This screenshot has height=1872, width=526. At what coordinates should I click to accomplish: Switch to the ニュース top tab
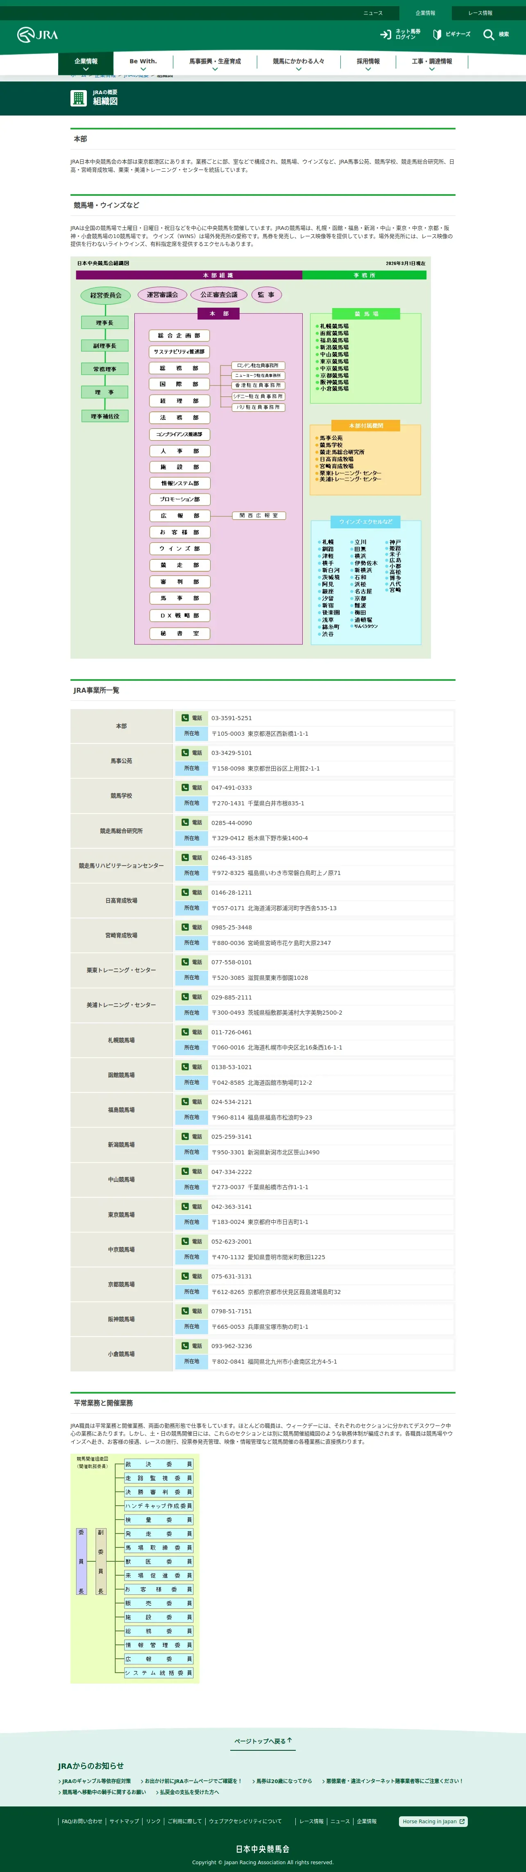tap(373, 13)
